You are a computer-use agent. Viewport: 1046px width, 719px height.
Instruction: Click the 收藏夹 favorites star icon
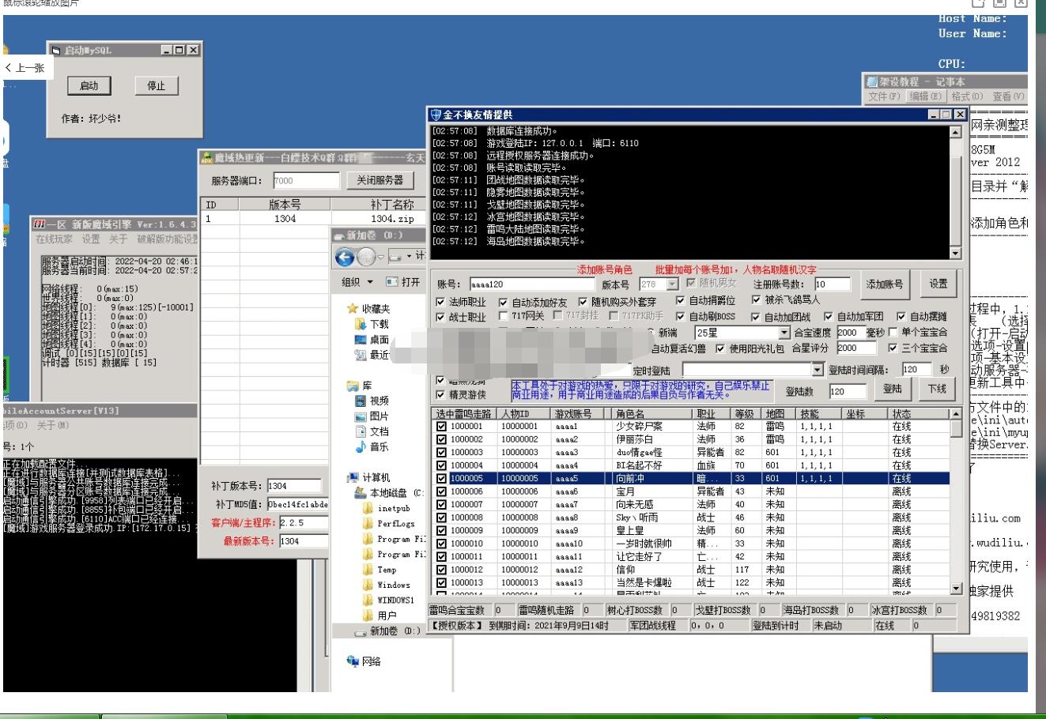(353, 309)
